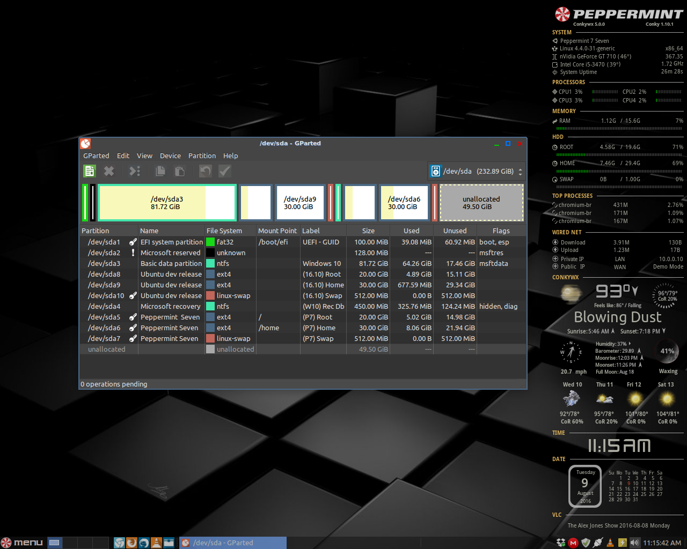Screen dimensions: 687x549
Task: Open the Edit menu
Action: 123,156
